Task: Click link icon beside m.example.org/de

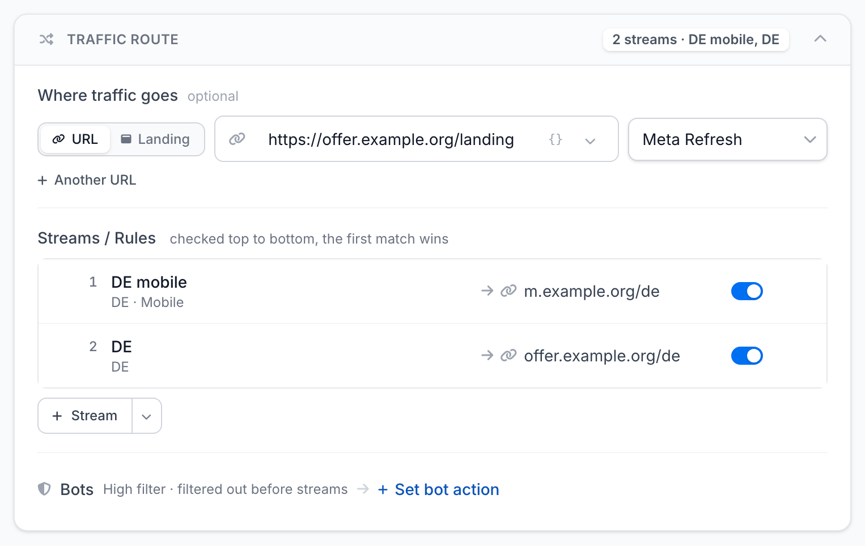Action: tap(508, 291)
